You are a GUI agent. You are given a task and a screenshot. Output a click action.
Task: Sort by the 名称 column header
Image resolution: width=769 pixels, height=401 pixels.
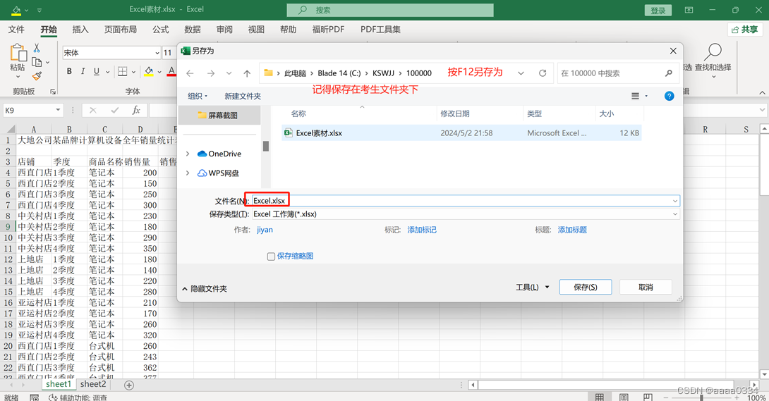(298, 113)
